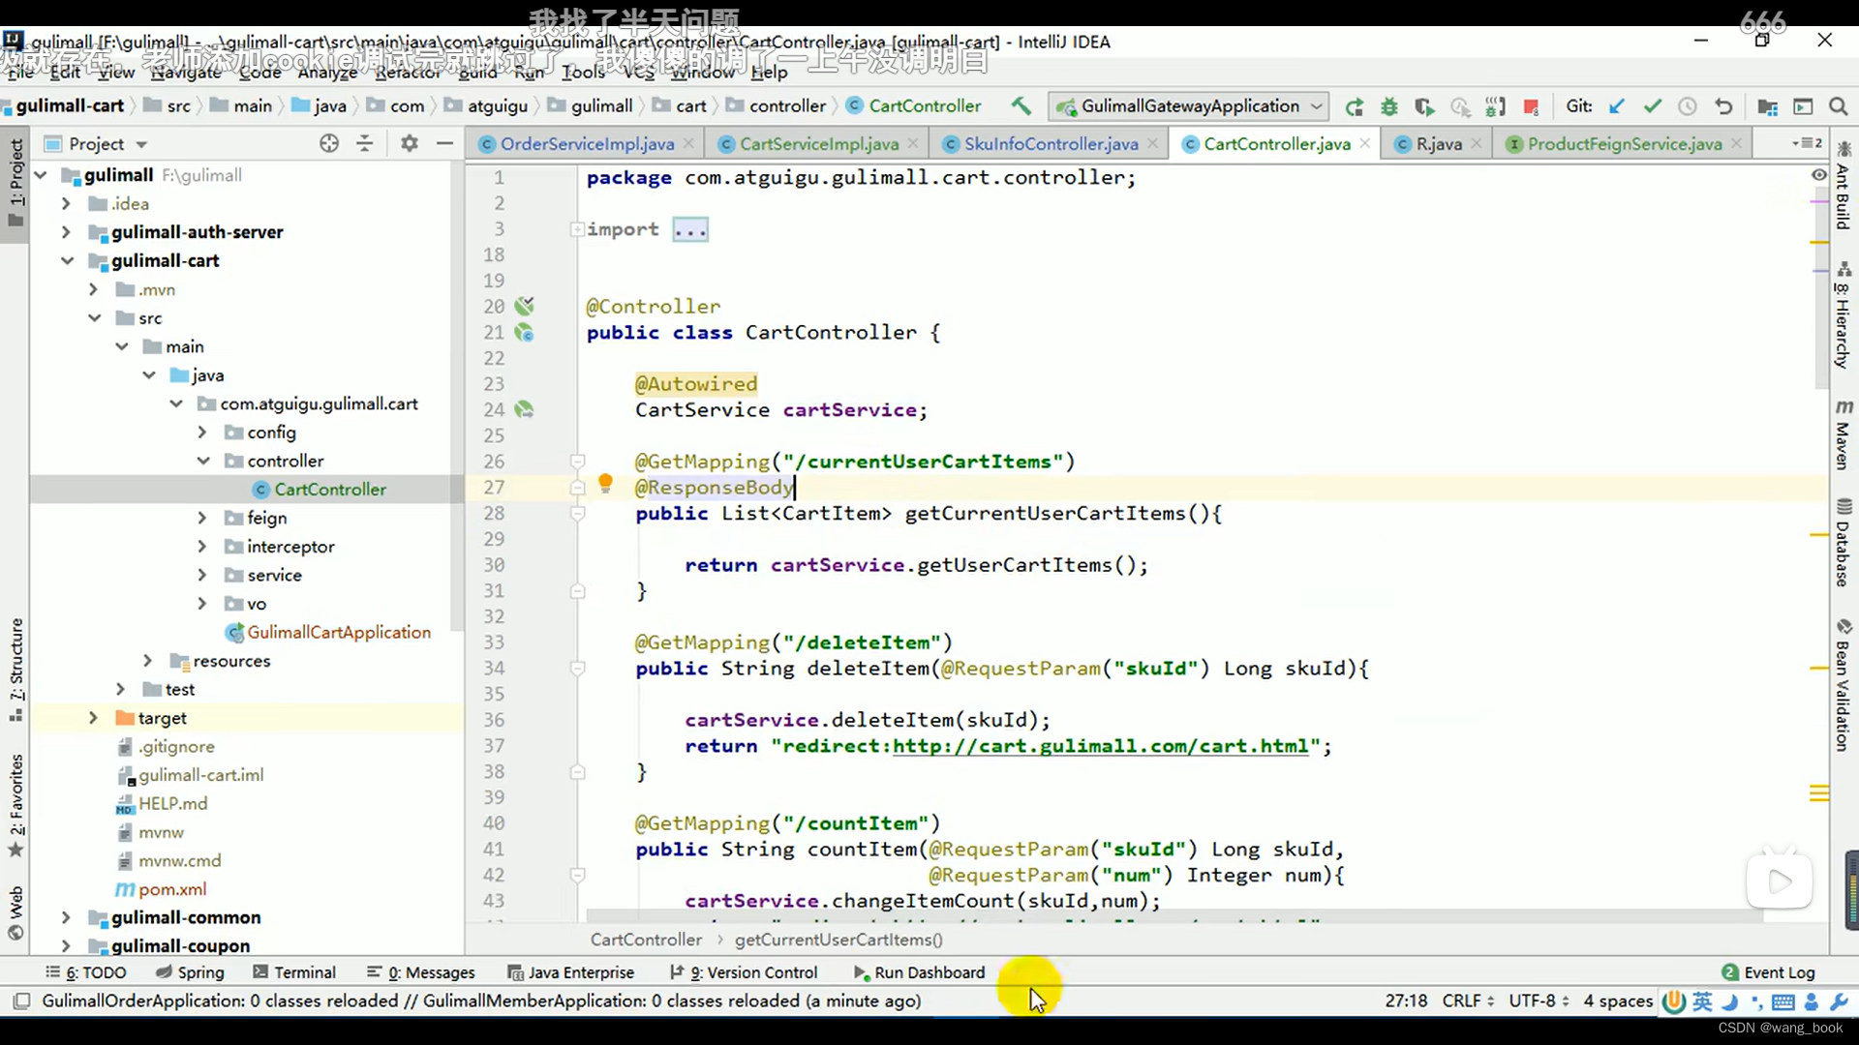Click the editor vertical scrollbar
Screen dimensions: 1859x1045
1820,290
